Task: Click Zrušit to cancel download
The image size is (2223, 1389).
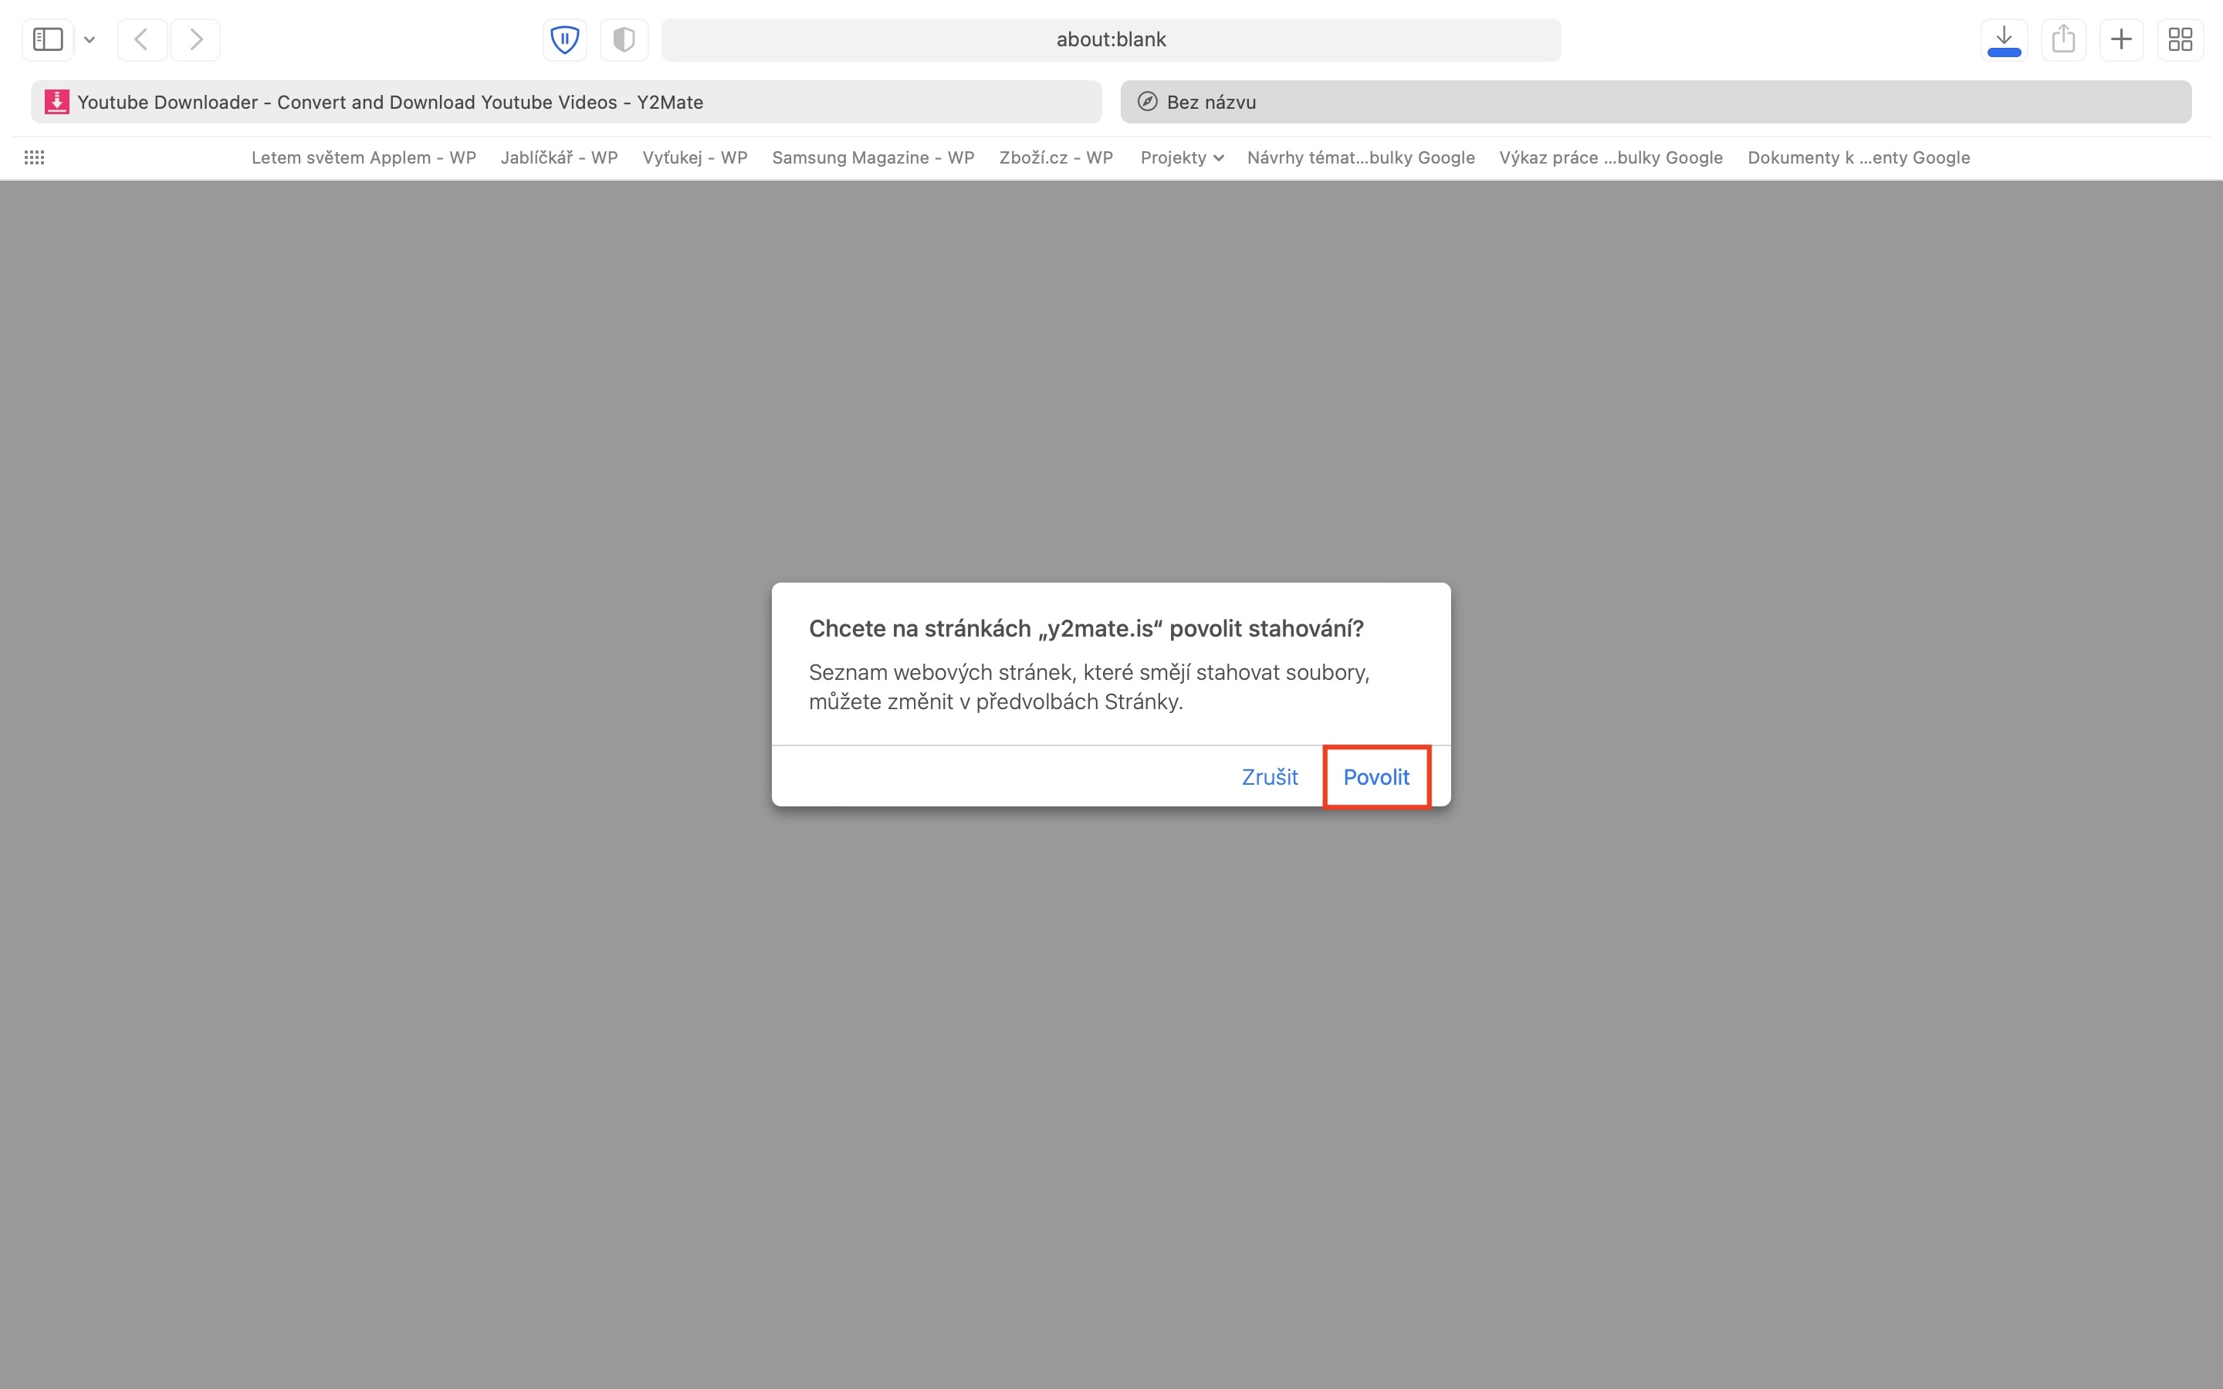Action: (x=1269, y=777)
